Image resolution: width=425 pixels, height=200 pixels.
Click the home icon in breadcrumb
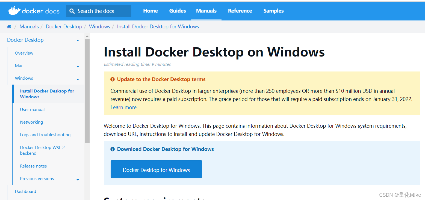[9, 26]
